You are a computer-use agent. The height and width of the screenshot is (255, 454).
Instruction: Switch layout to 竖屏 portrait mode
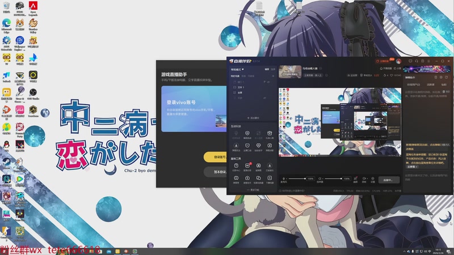pyautogui.click(x=273, y=69)
